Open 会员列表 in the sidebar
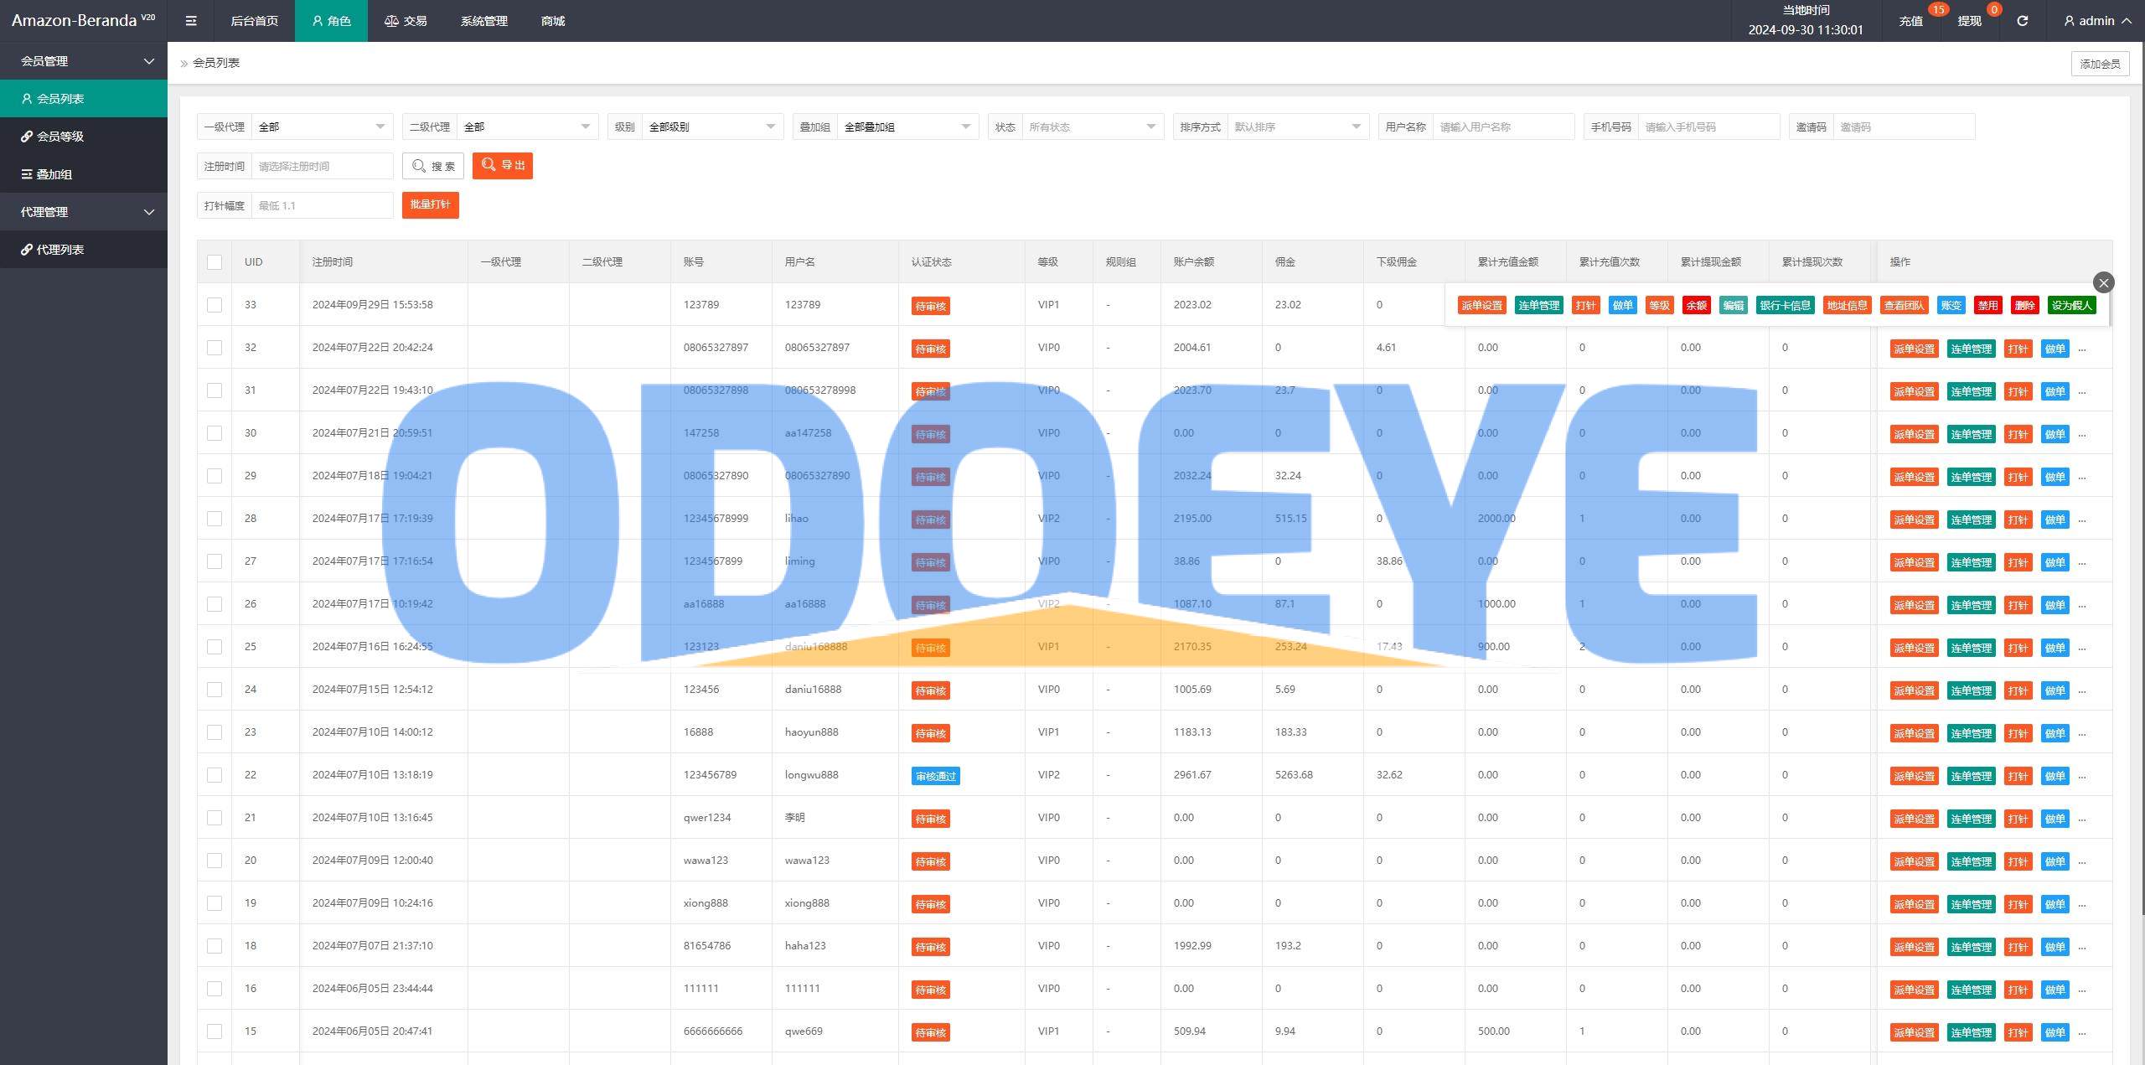The height and width of the screenshot is (1065, 2145). [84, 99]
